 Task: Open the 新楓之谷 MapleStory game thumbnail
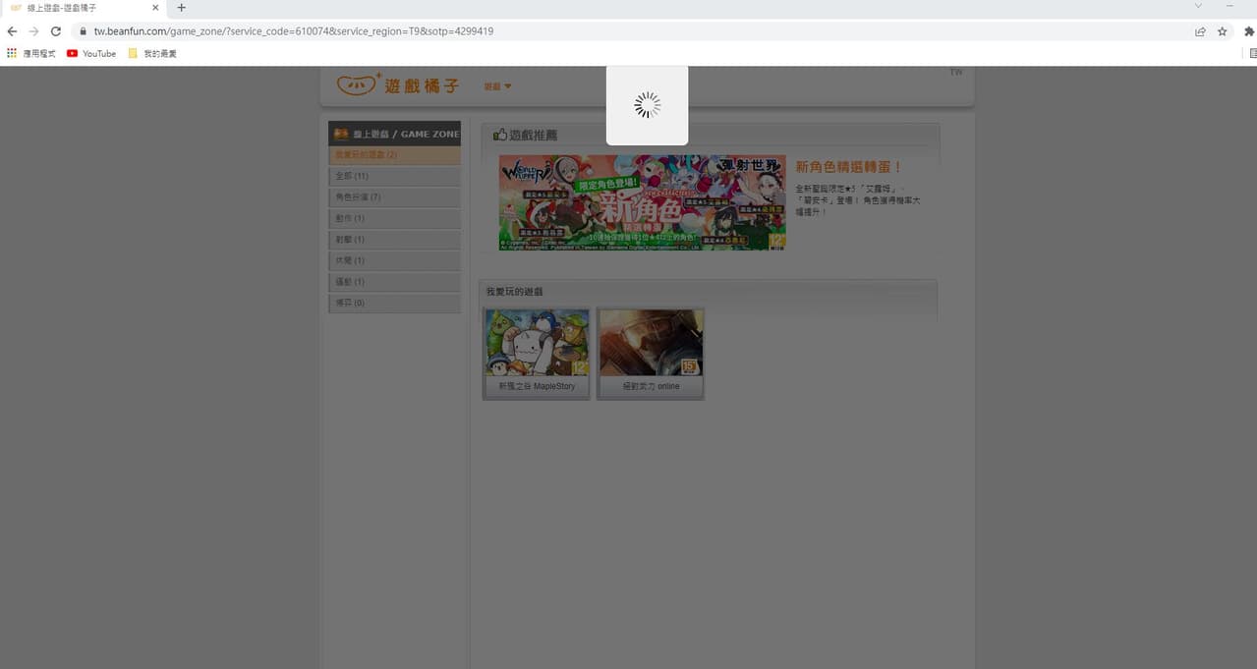537,343
